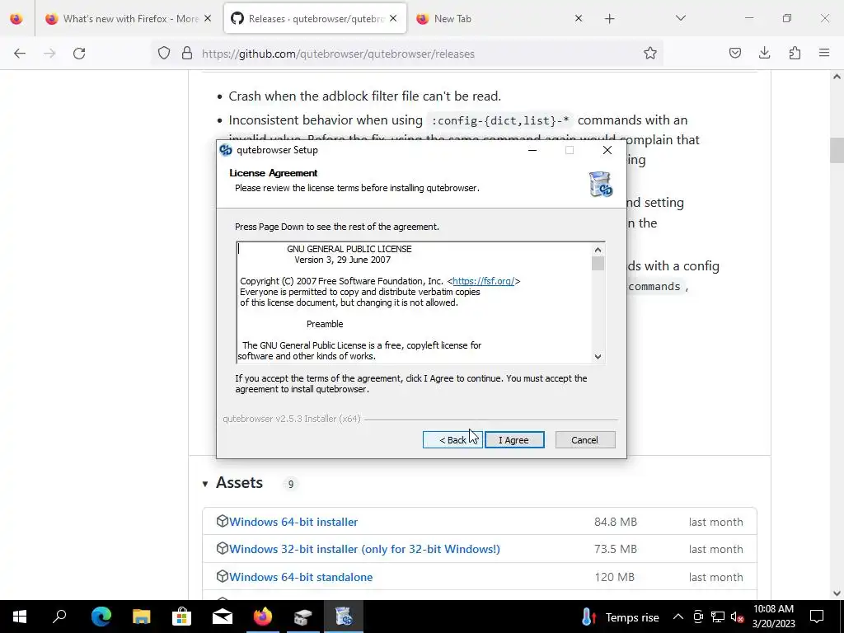Click I Agree in the setup dialog
The image size is (844, 633).
[514, 440]
